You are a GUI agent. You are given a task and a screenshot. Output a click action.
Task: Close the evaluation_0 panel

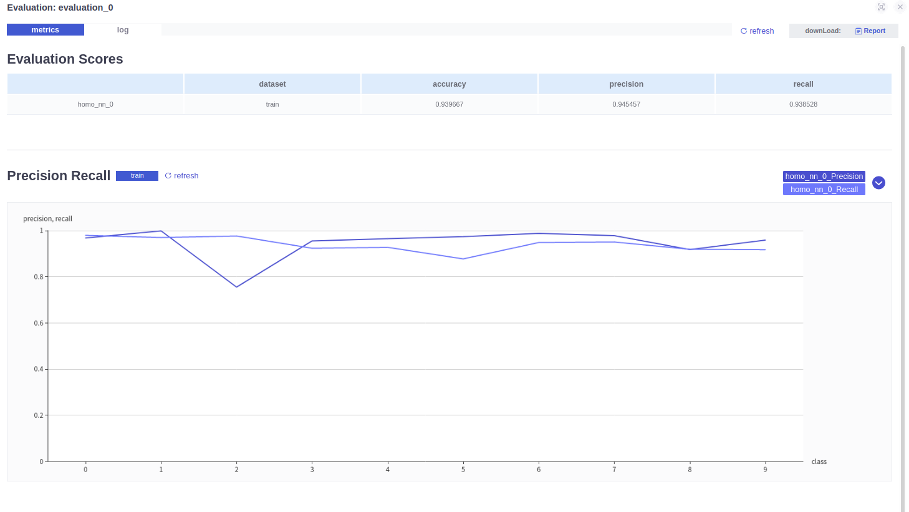[900, 7]
